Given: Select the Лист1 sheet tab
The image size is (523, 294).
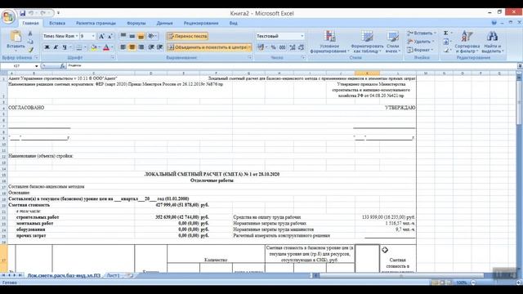Looking at the screenshot, I should coord(113,276).
